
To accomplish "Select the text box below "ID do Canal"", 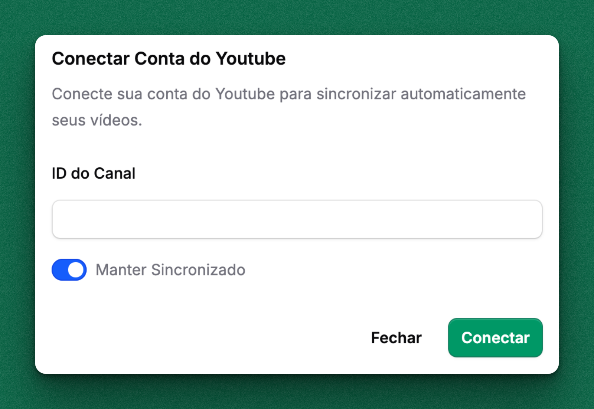I will point(297,219).
